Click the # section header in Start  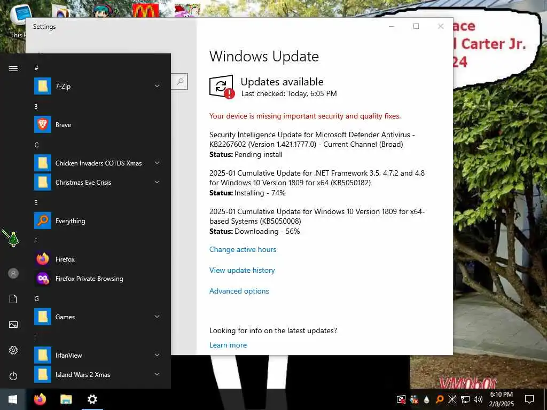[x=36, y=68]
